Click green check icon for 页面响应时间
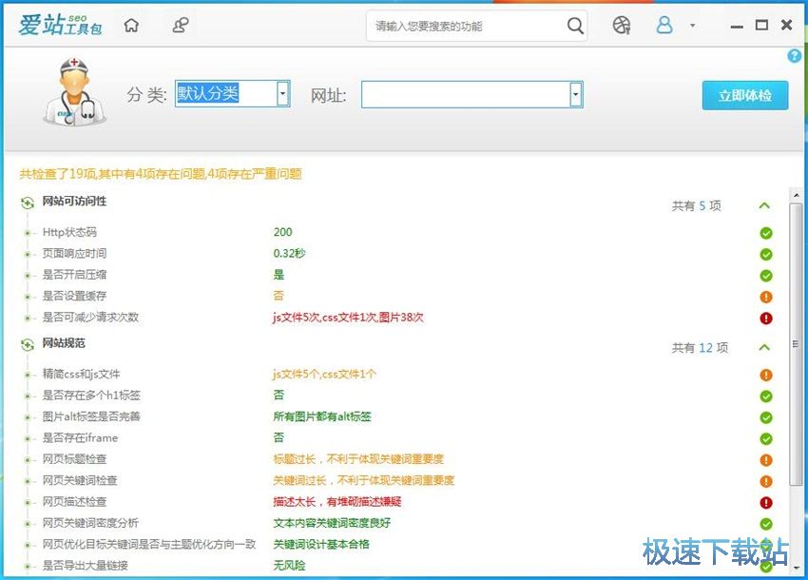The width and height of the screenshot is (808, 580). (766, 254)
